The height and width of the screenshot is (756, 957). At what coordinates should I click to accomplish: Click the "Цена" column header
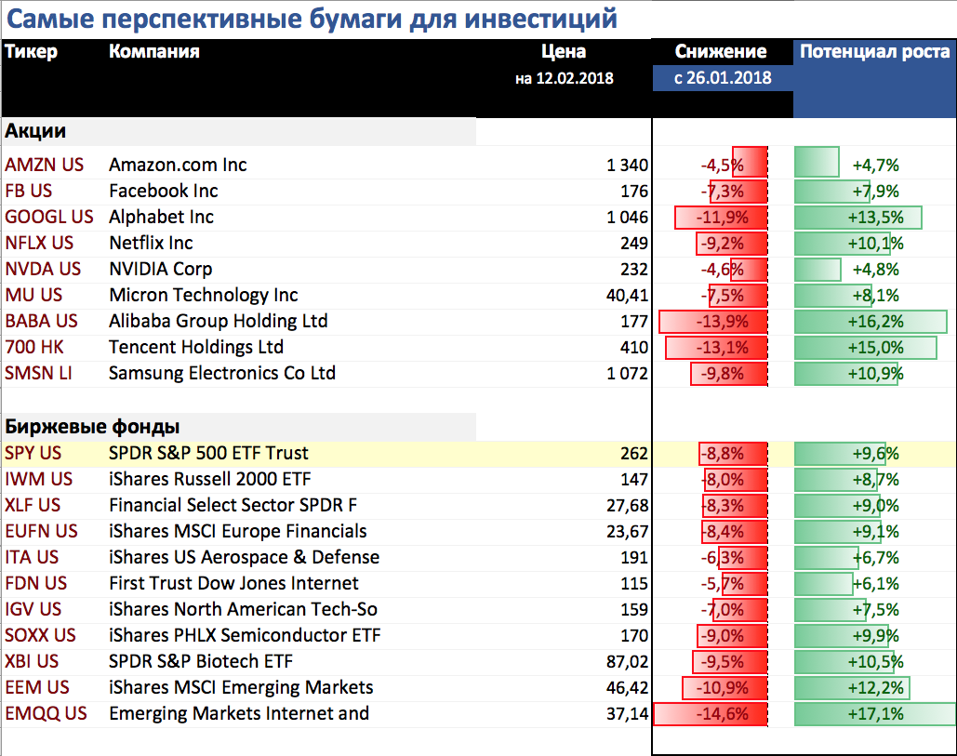(x=564, y=51)
